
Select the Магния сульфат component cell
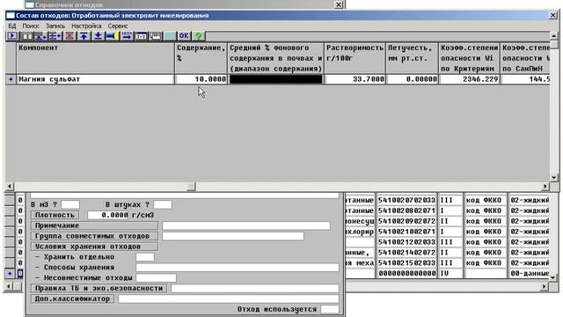(x=95, y=79)
